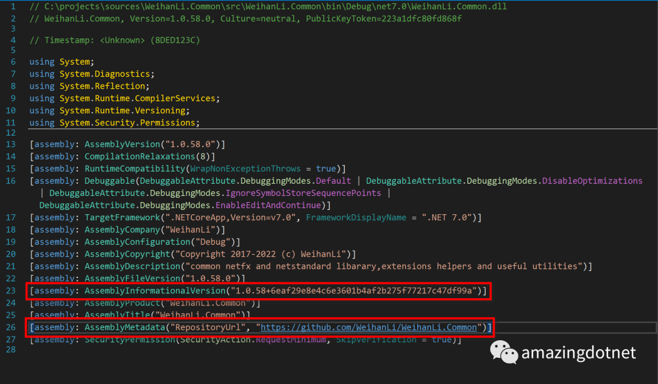Click the AssemblyCopyright attribute name
Image resolution: width=658 pixels, height=384 pixels.
[x=127, y=254]
